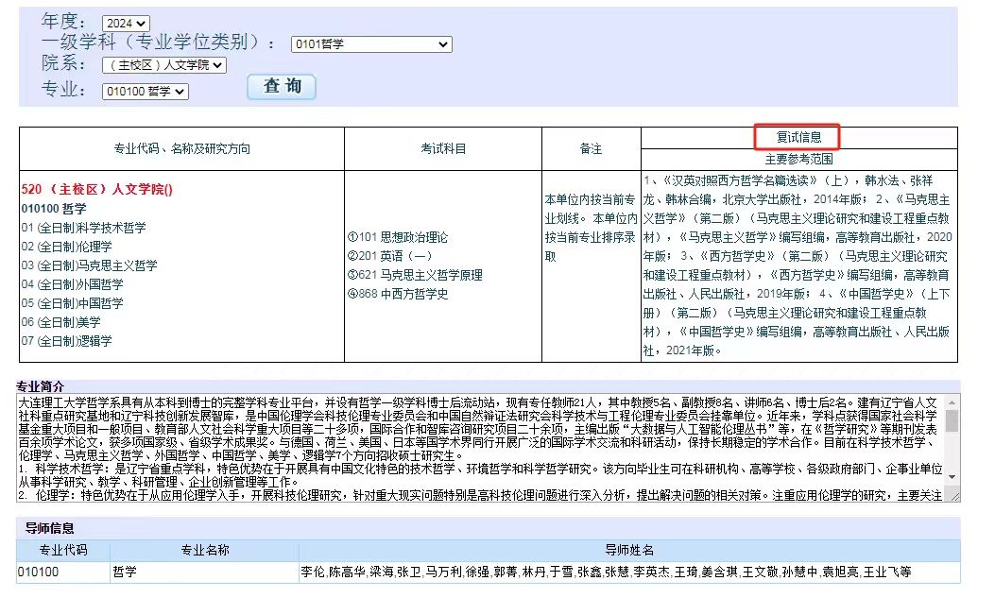This screenshot has width=995, height=598.
Task: Click the 专业简介 scrollbar thumb
Action: 952,420
